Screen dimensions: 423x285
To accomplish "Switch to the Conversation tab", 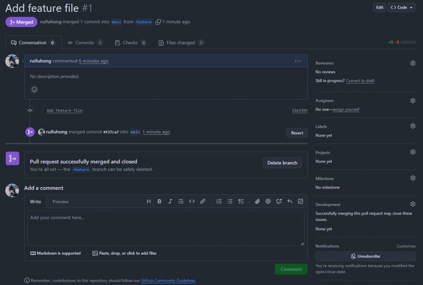I will [x=33, y=43].
